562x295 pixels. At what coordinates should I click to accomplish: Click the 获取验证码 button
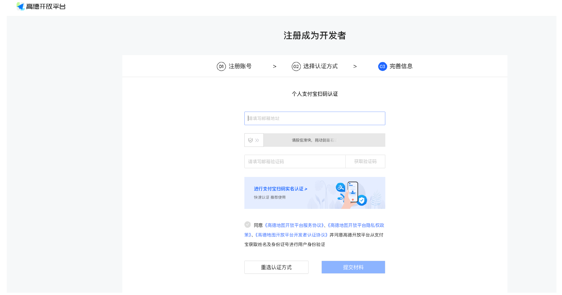tap(365, 161)
